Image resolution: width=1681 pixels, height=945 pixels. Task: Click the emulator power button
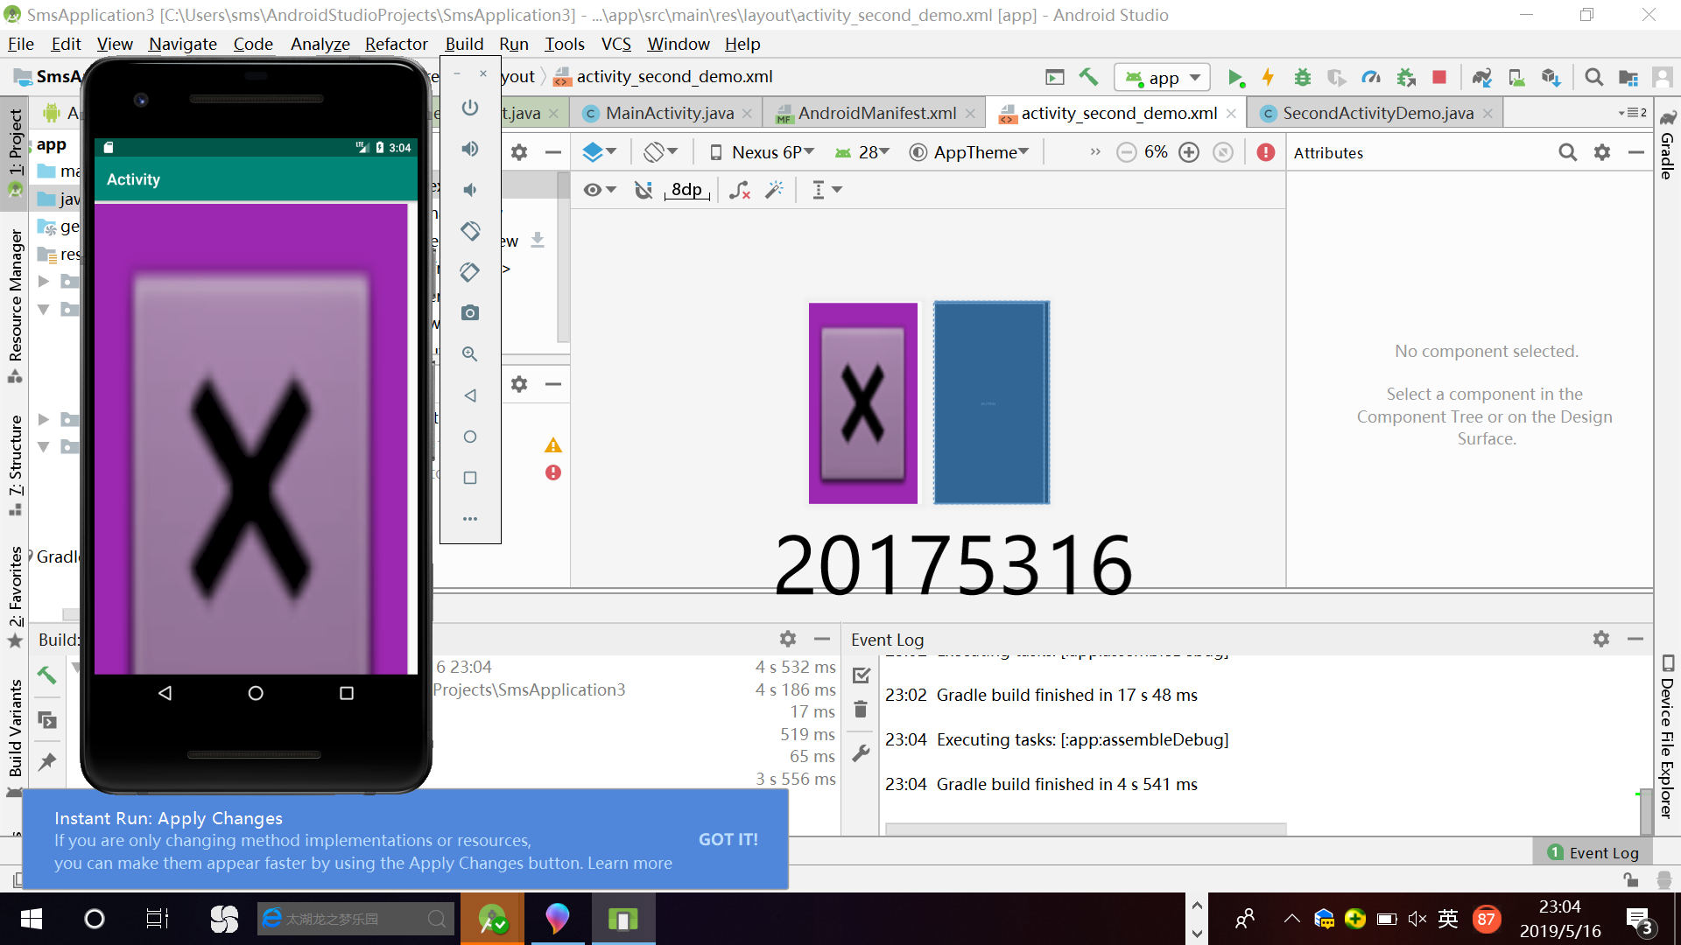click(470, 108)
